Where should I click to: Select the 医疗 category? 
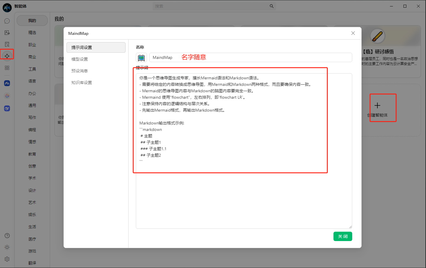point(32,239)
